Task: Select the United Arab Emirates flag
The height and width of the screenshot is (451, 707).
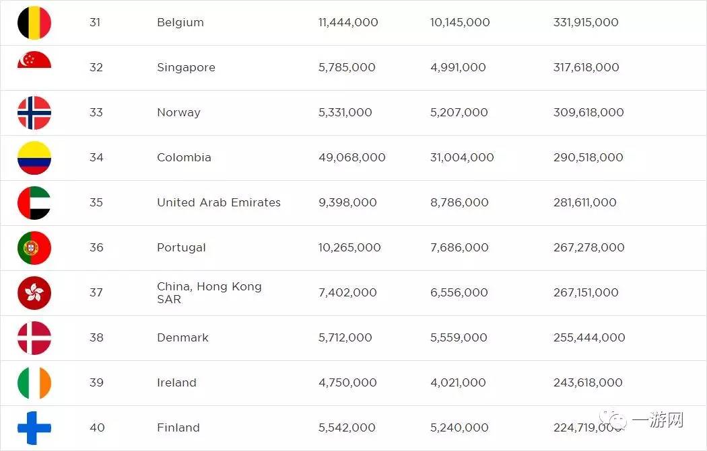Action: click(34, 203)
